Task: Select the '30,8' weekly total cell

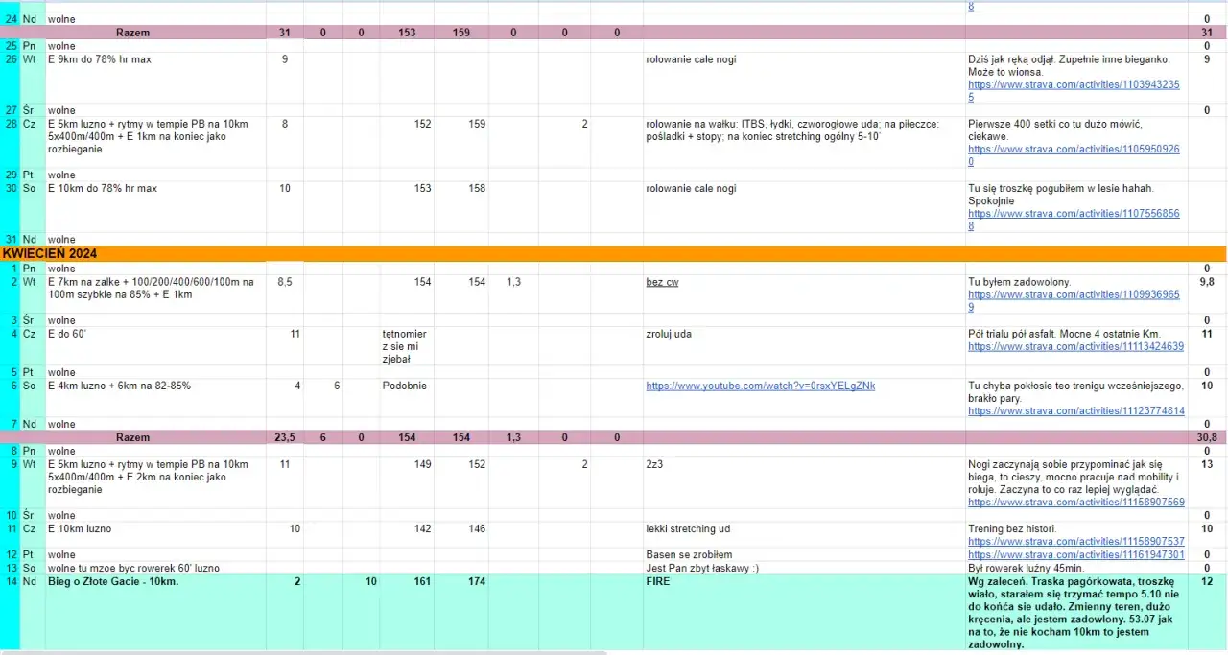Action: pos(1207,437)
